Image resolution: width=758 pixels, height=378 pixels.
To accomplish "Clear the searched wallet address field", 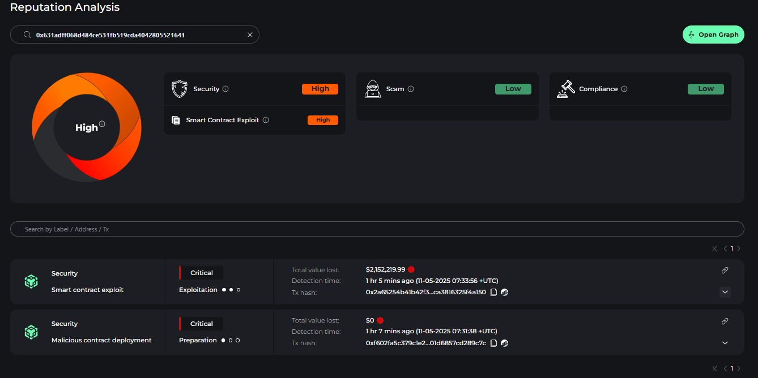I will (x=250, y=35).
